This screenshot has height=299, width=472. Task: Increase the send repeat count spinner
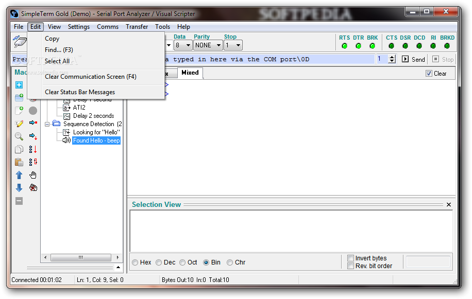[x=392, y=57]
